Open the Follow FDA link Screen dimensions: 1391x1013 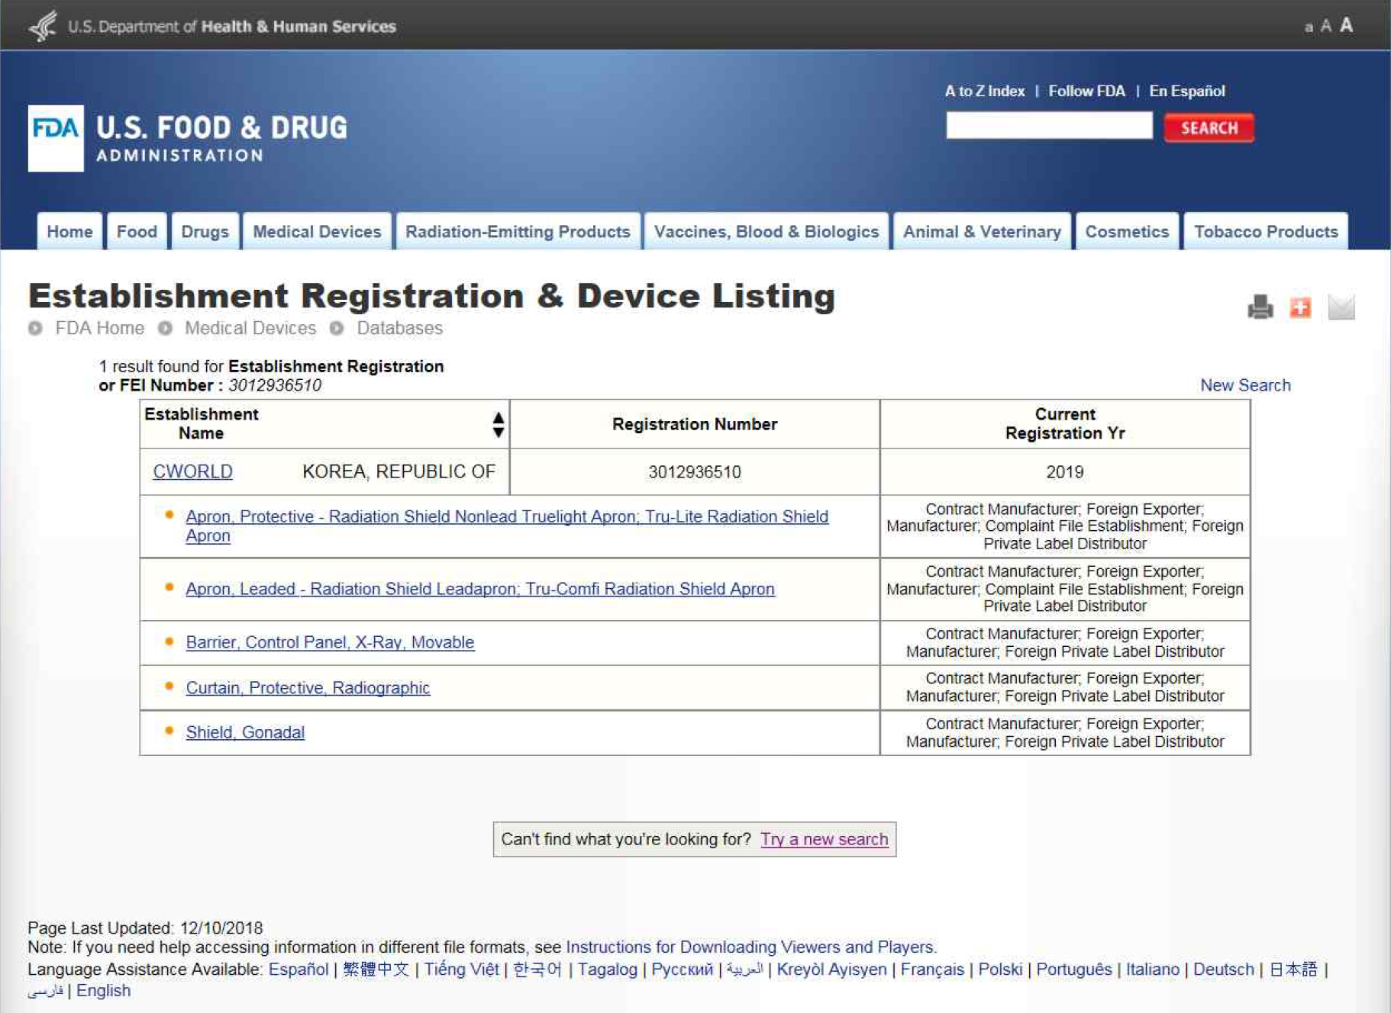[1086, 91]
